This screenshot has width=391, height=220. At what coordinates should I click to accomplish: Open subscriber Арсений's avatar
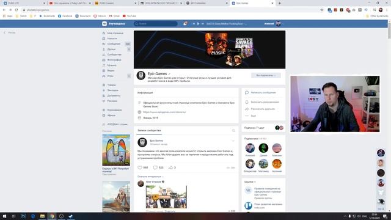click(277, 164)
